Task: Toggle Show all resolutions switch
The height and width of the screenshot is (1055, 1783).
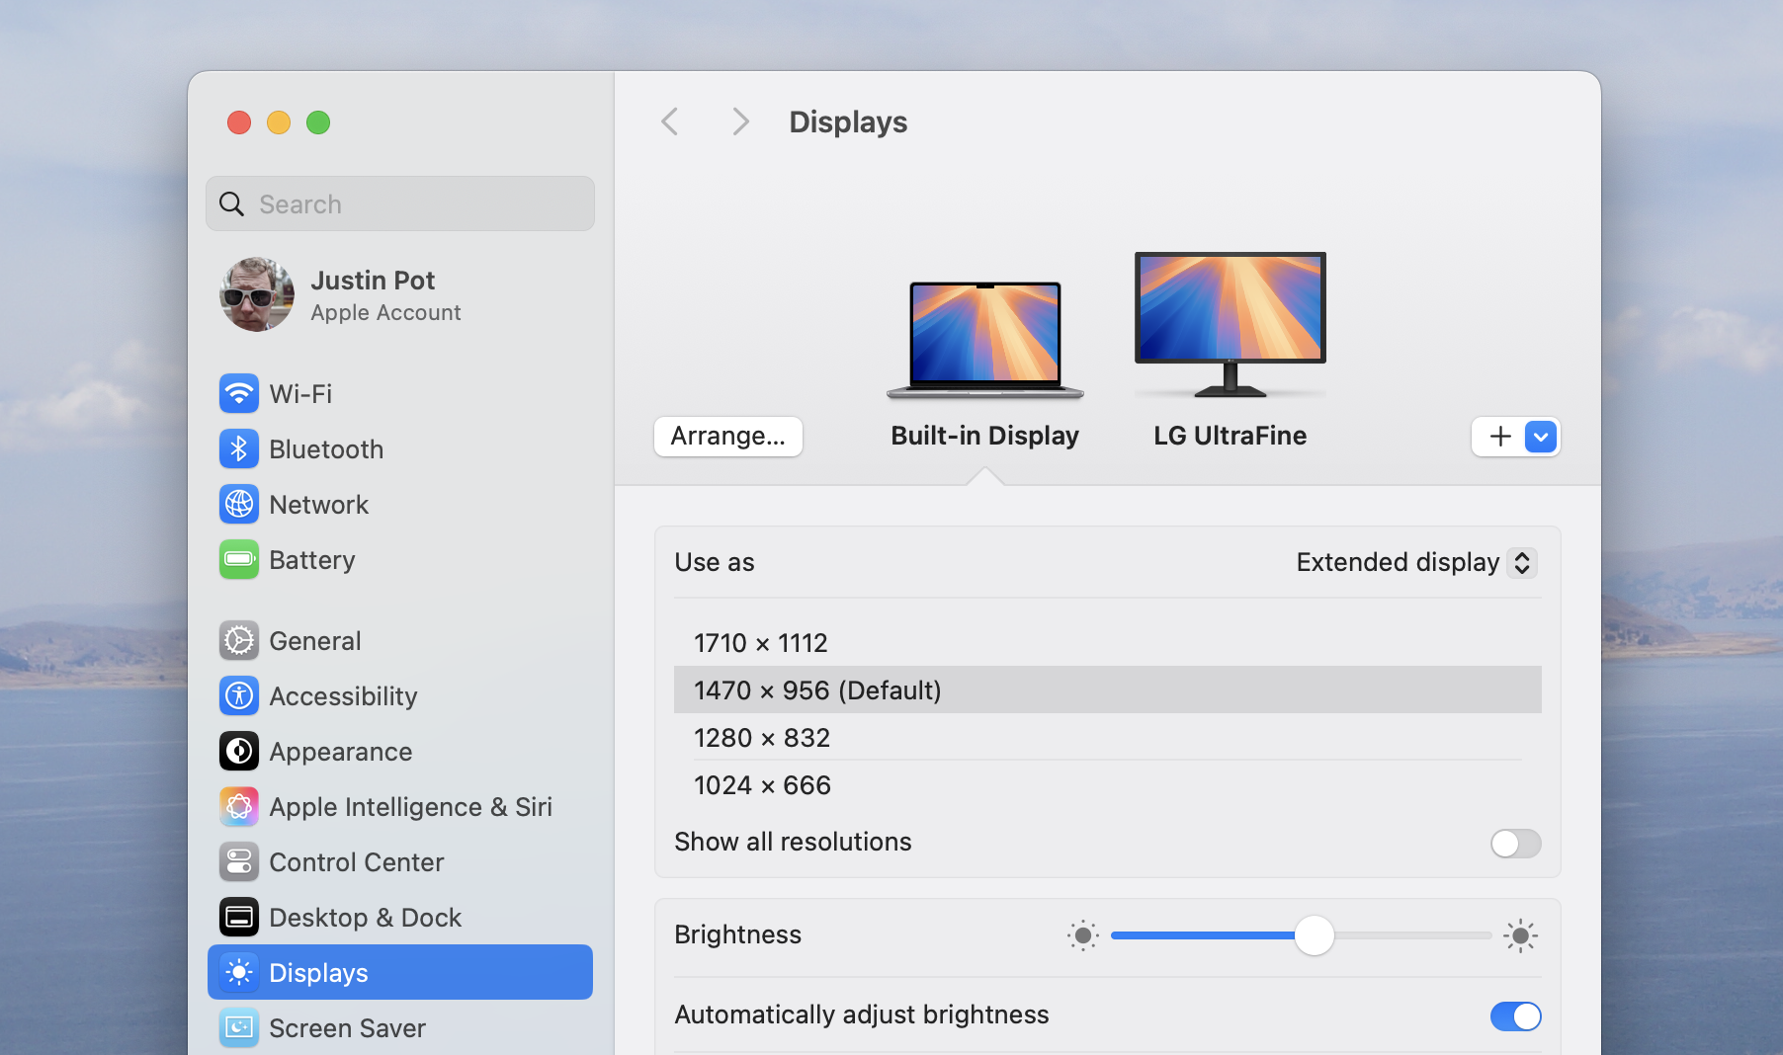Action: (x=1516, y=843)
